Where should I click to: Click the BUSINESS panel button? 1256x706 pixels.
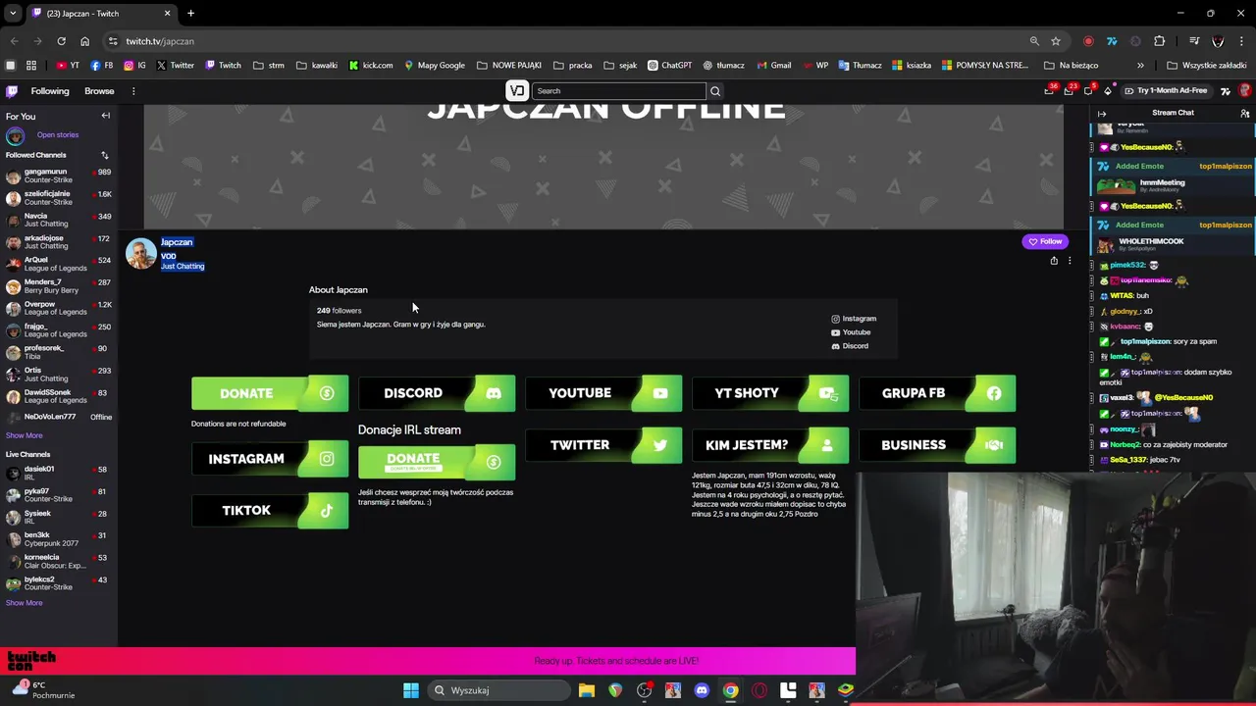click(x=937, y=445)
